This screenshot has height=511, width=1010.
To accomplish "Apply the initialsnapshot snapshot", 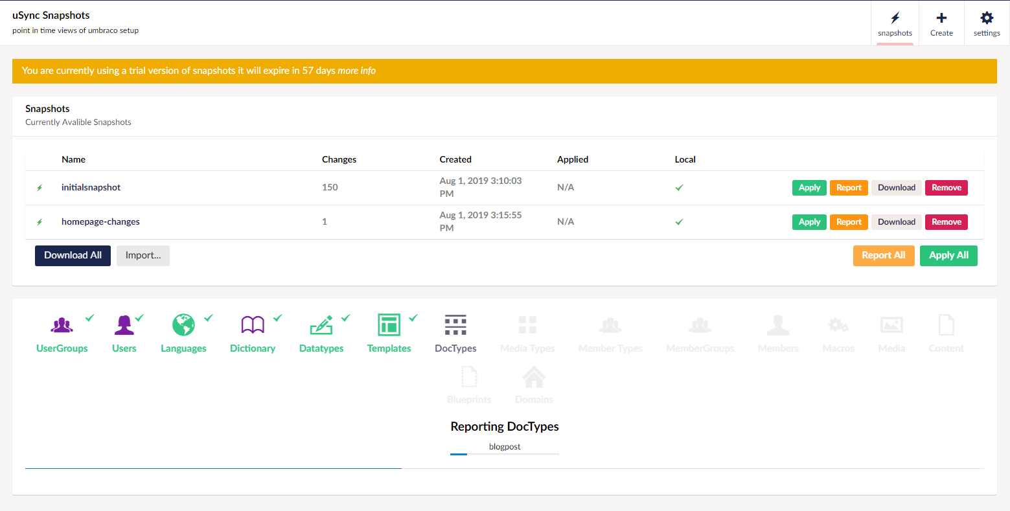I will pyautogui.click(x=809, y=188).
